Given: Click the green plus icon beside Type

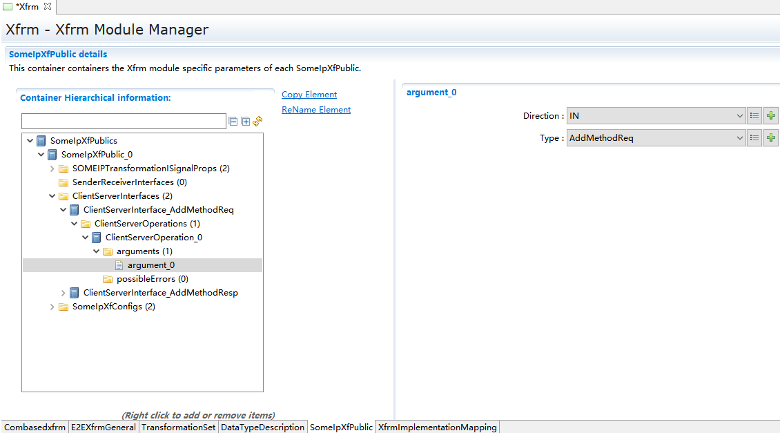Looking at the screenshot, I should pyautogui.click(x=771, y=138).
